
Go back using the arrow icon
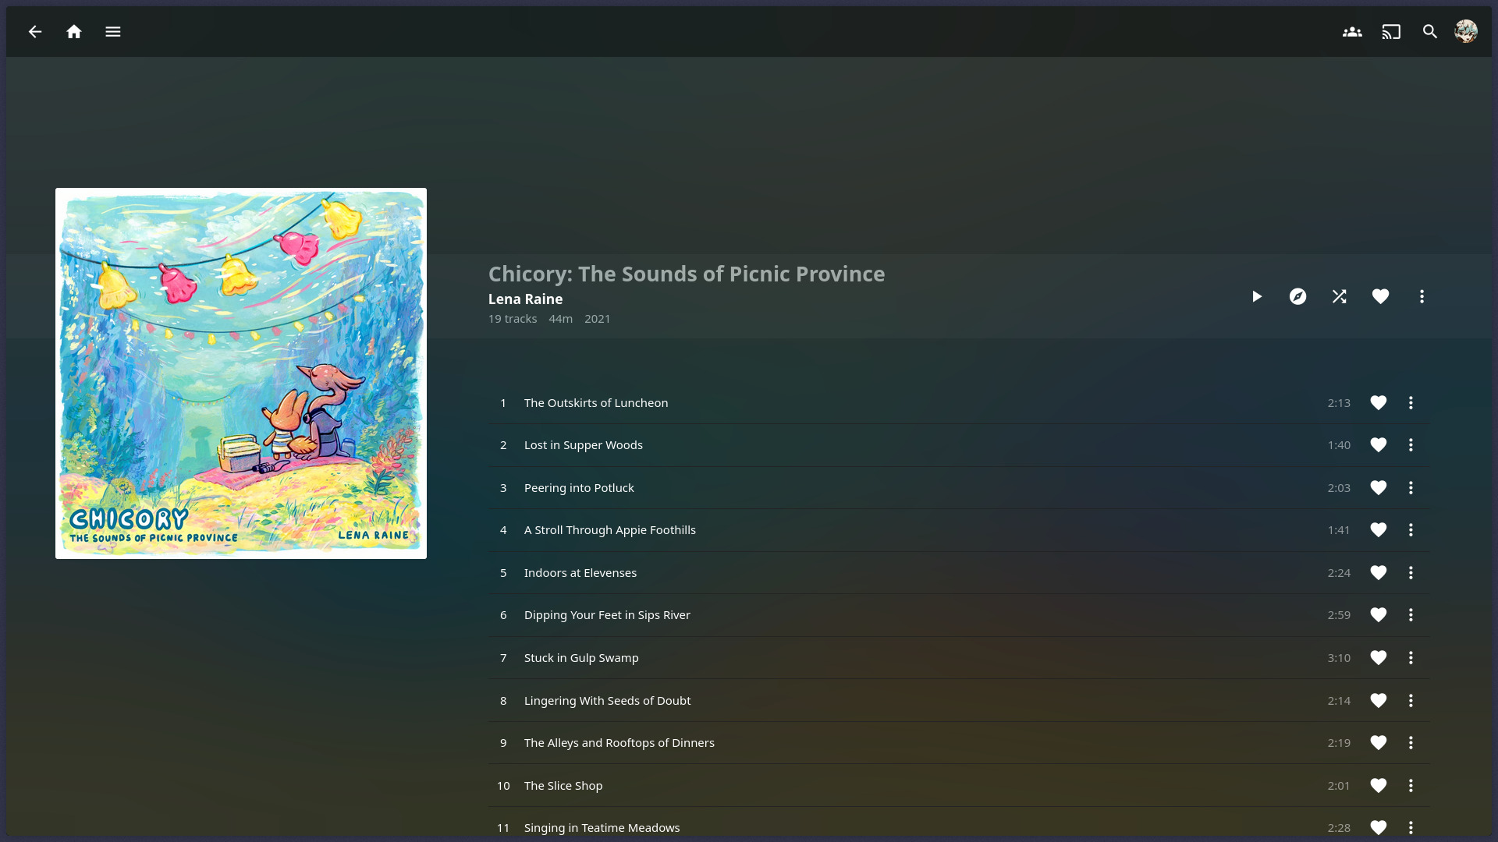35,32
